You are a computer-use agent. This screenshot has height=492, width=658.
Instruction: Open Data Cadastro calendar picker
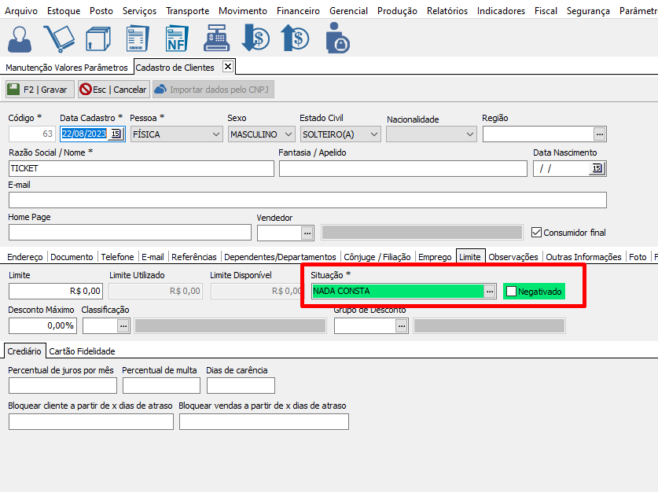[116, 134]
